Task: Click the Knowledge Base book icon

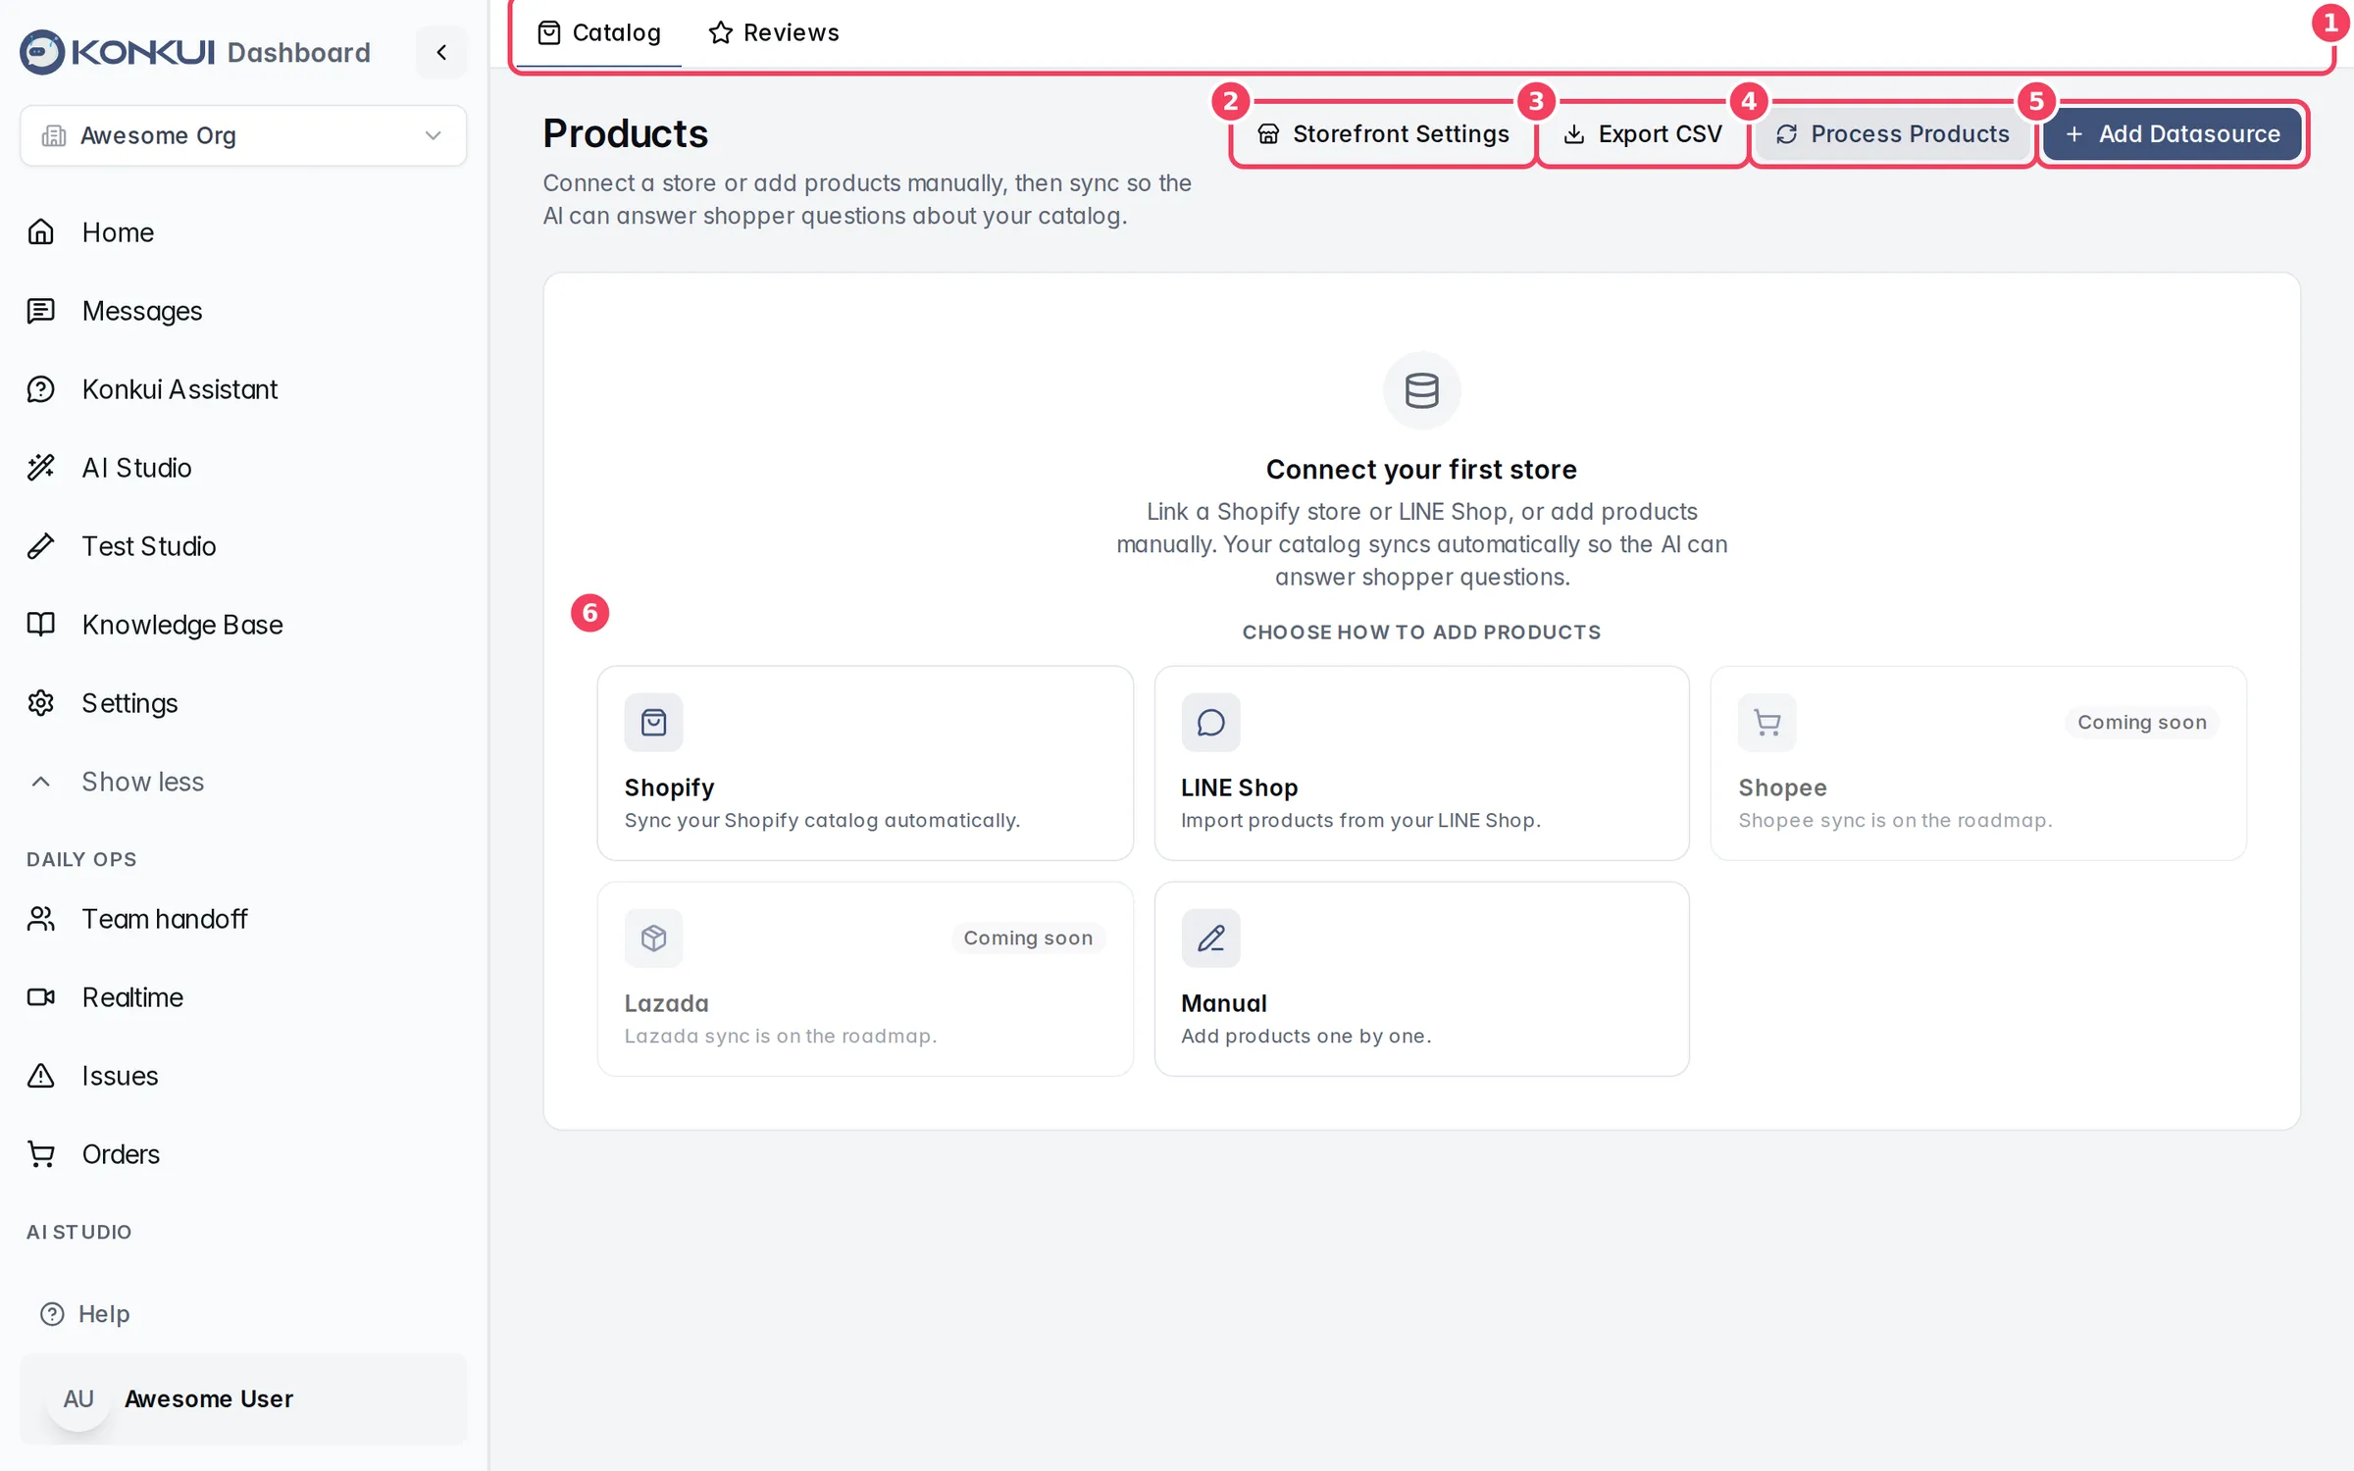Action: [x=41, y=625]
